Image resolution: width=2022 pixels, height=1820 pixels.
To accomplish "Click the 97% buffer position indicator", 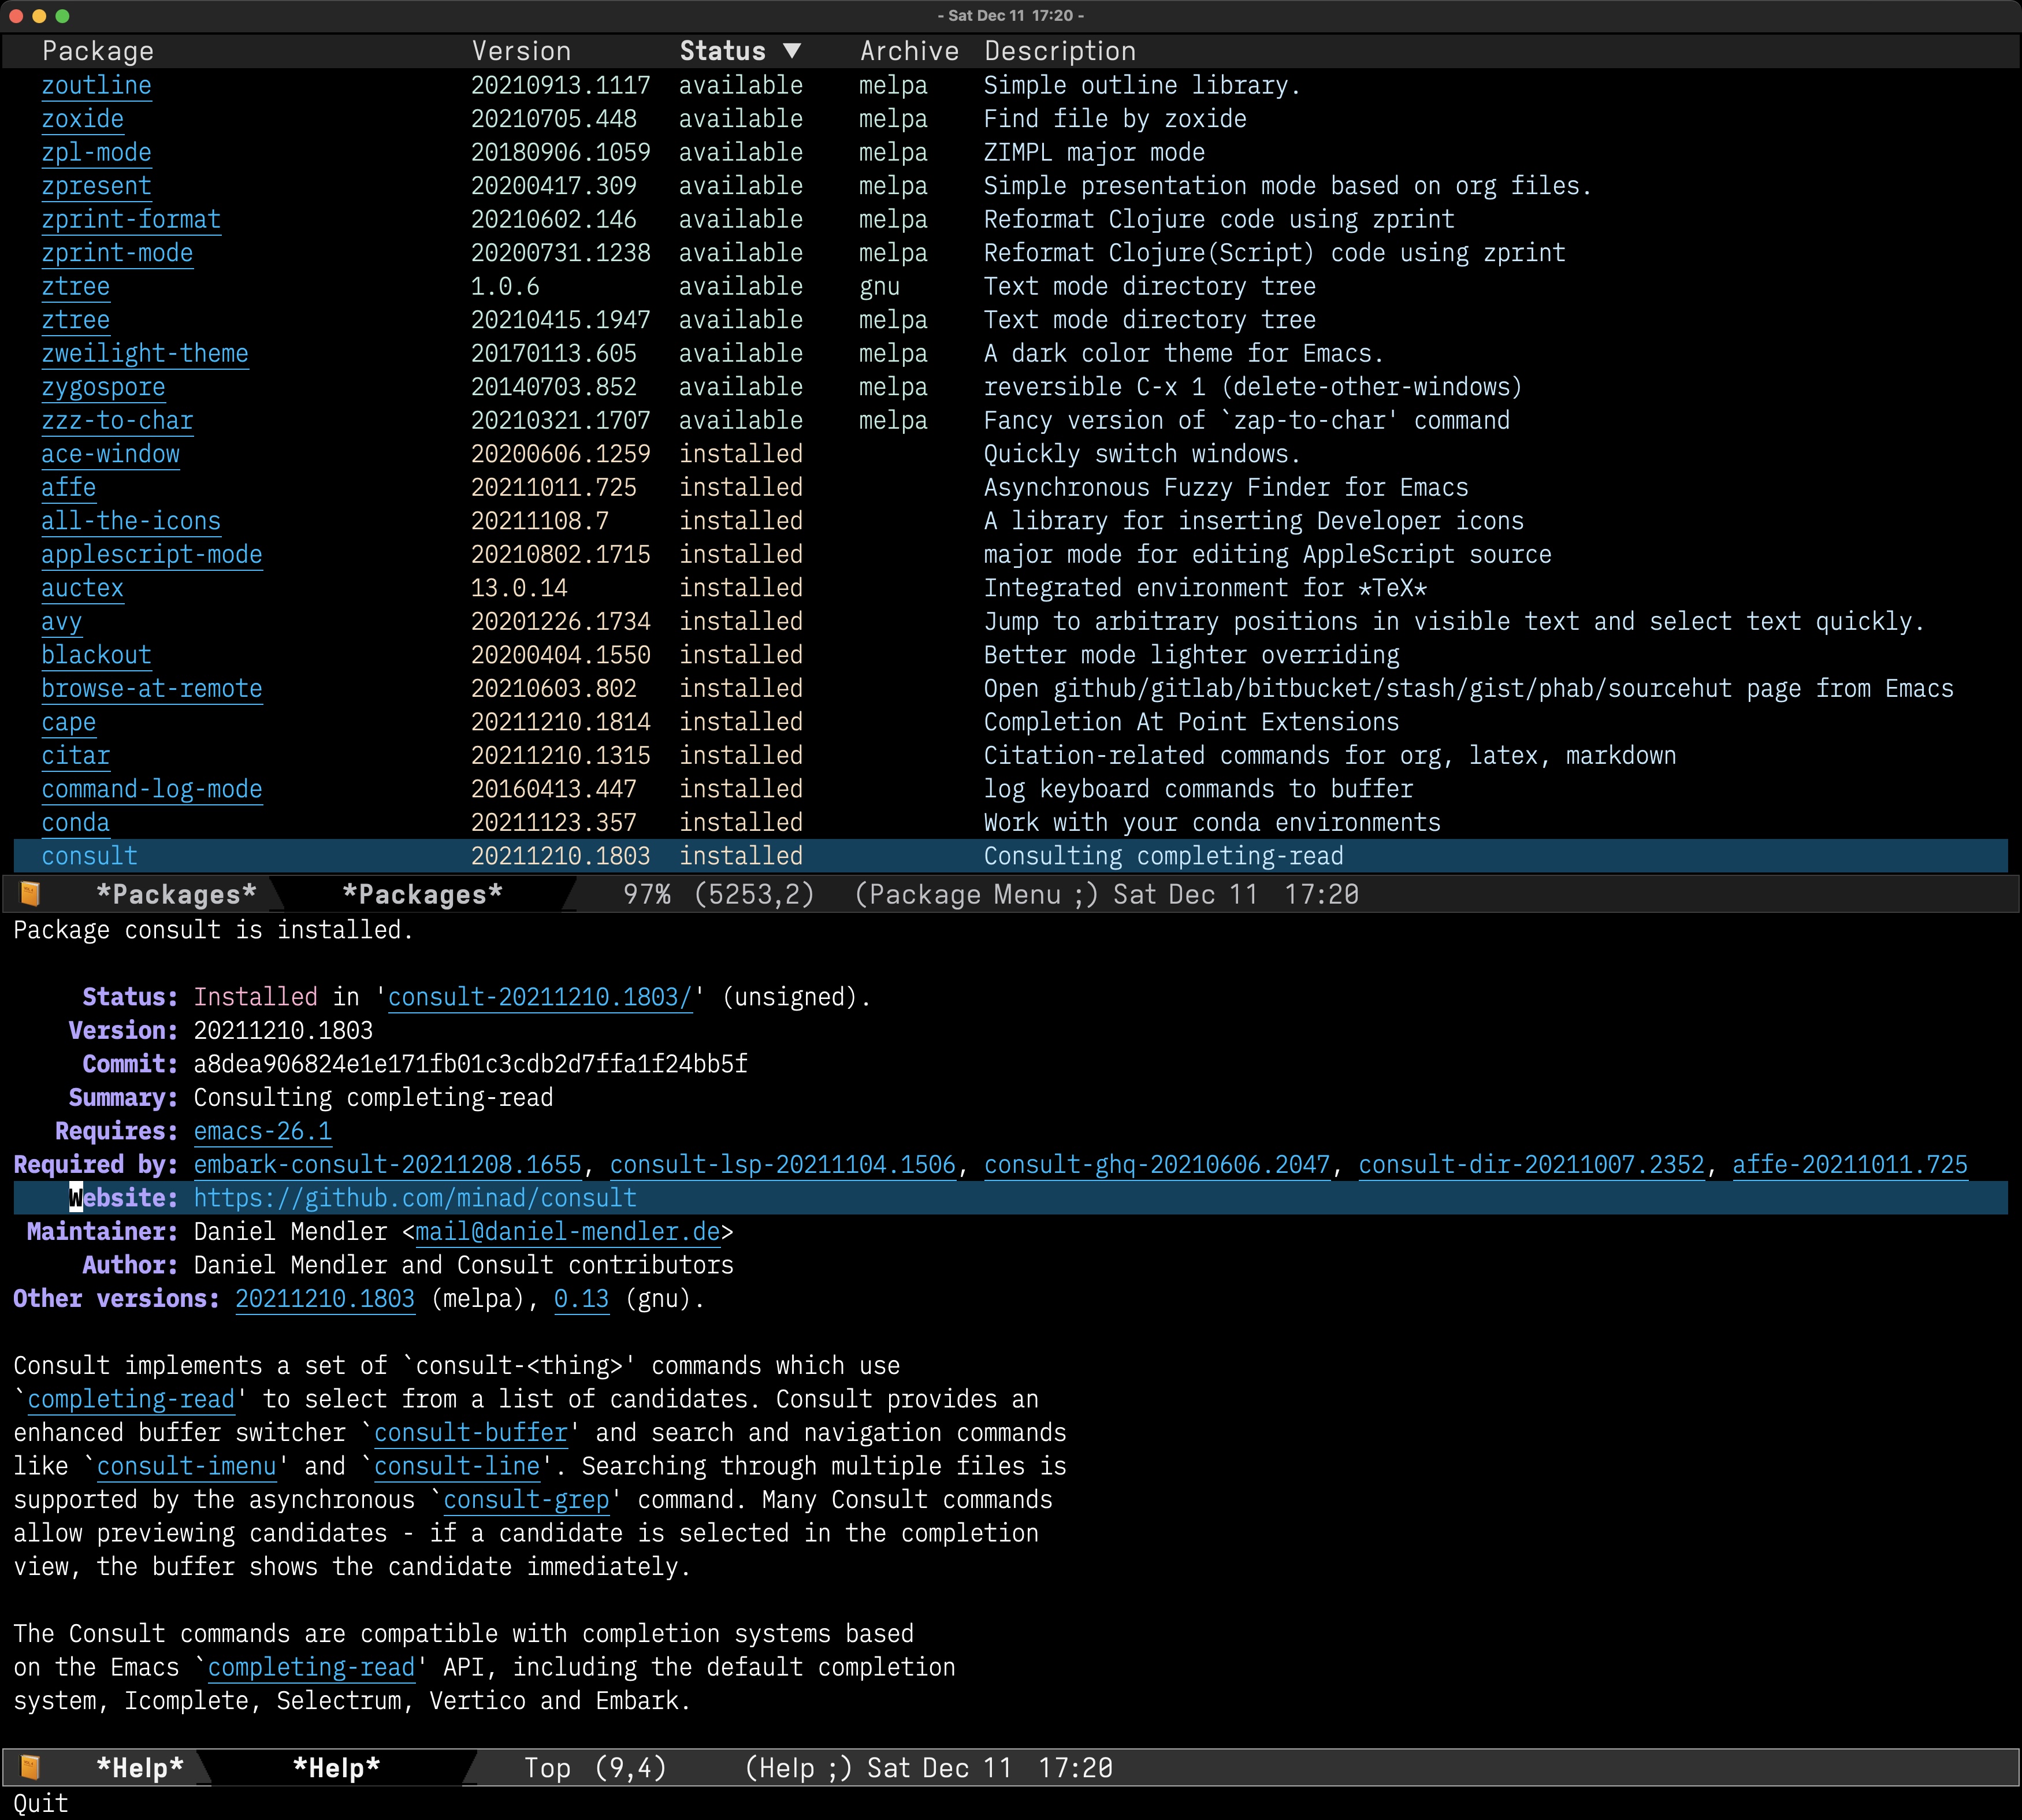I will (x=647, y=894).
